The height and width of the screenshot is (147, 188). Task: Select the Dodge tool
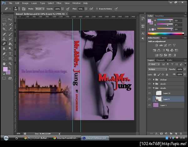[10, 49]
